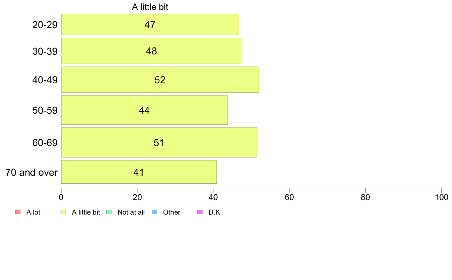Click the 100 tick on x-axis

tap(441, 197)
